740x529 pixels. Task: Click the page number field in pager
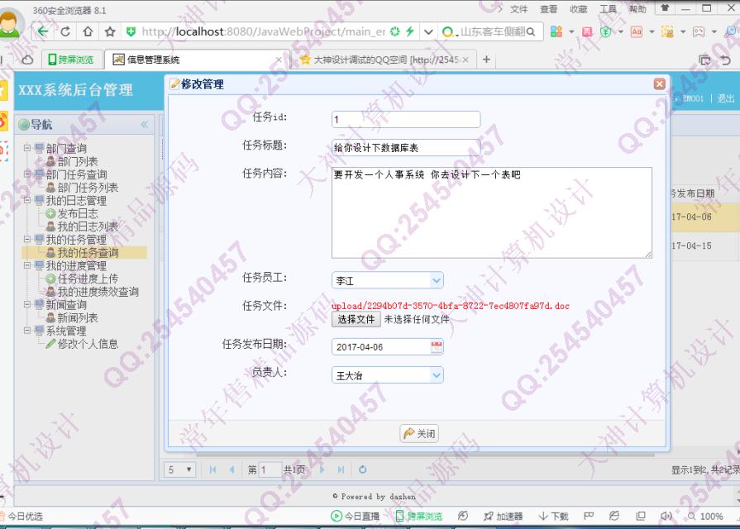pyautogui.click(x=270, y=469)
